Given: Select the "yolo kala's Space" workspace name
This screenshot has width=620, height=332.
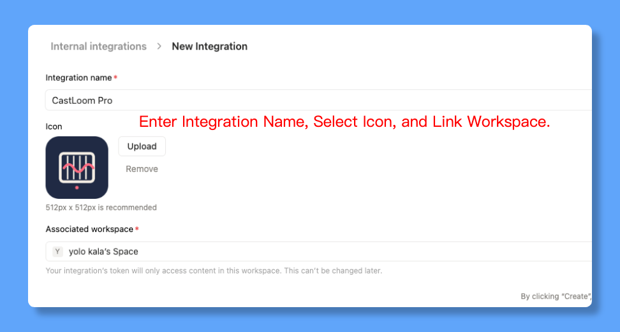Looking at the screenshot, I should click(x=103, y=251).
